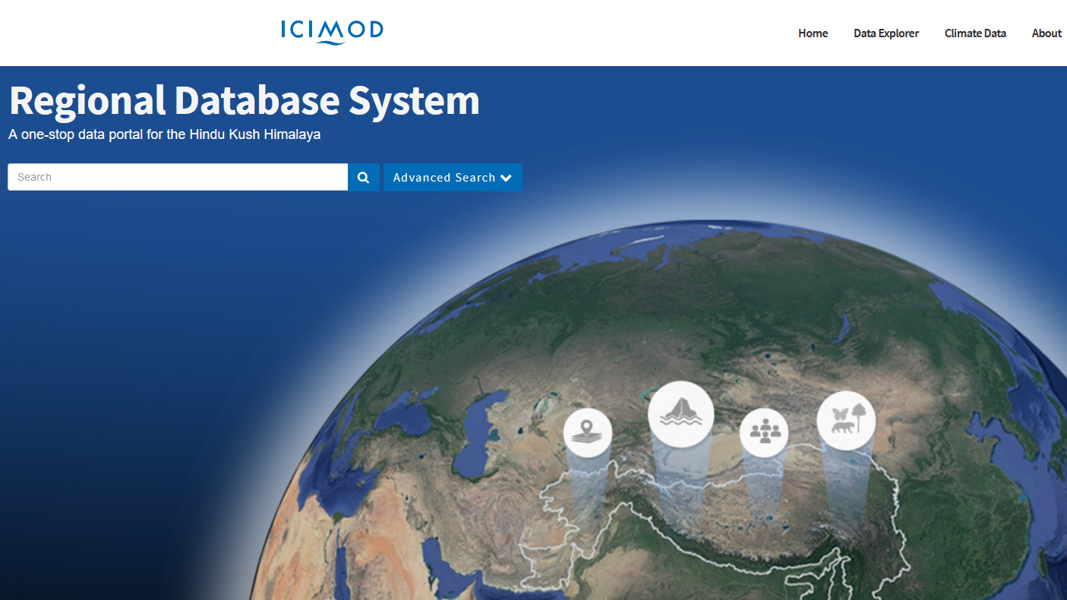Screen dimensions: 1067x600
Task: Click the butterfly, tiger and tree biodiversity icon
Action: coord(846,420)
